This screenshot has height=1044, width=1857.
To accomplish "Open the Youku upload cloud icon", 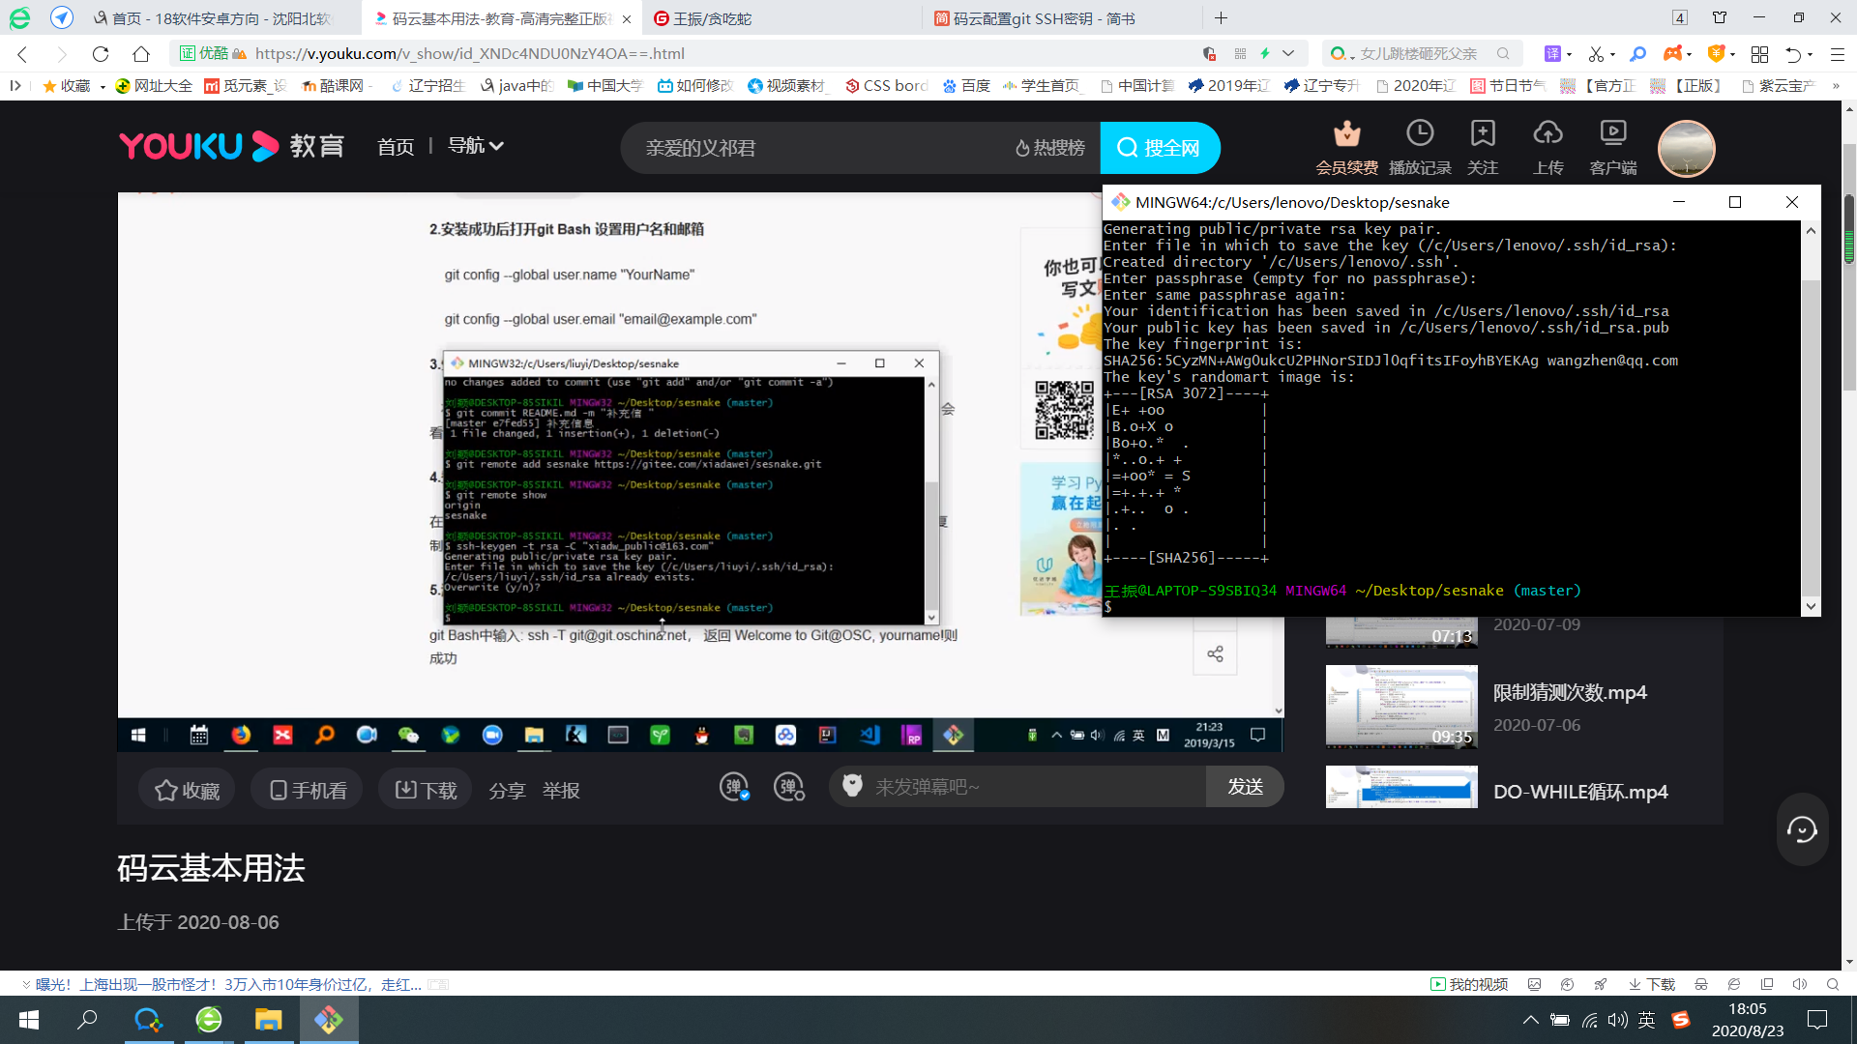I will click(x=1547, y=133).
